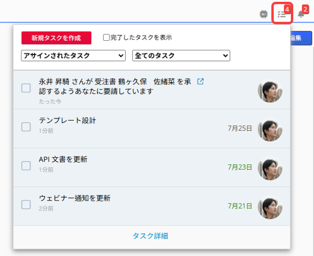314x256 pixels.
Task: Click the avatar on the API 文書を更新 task
Action: click(x=270, y=168)
